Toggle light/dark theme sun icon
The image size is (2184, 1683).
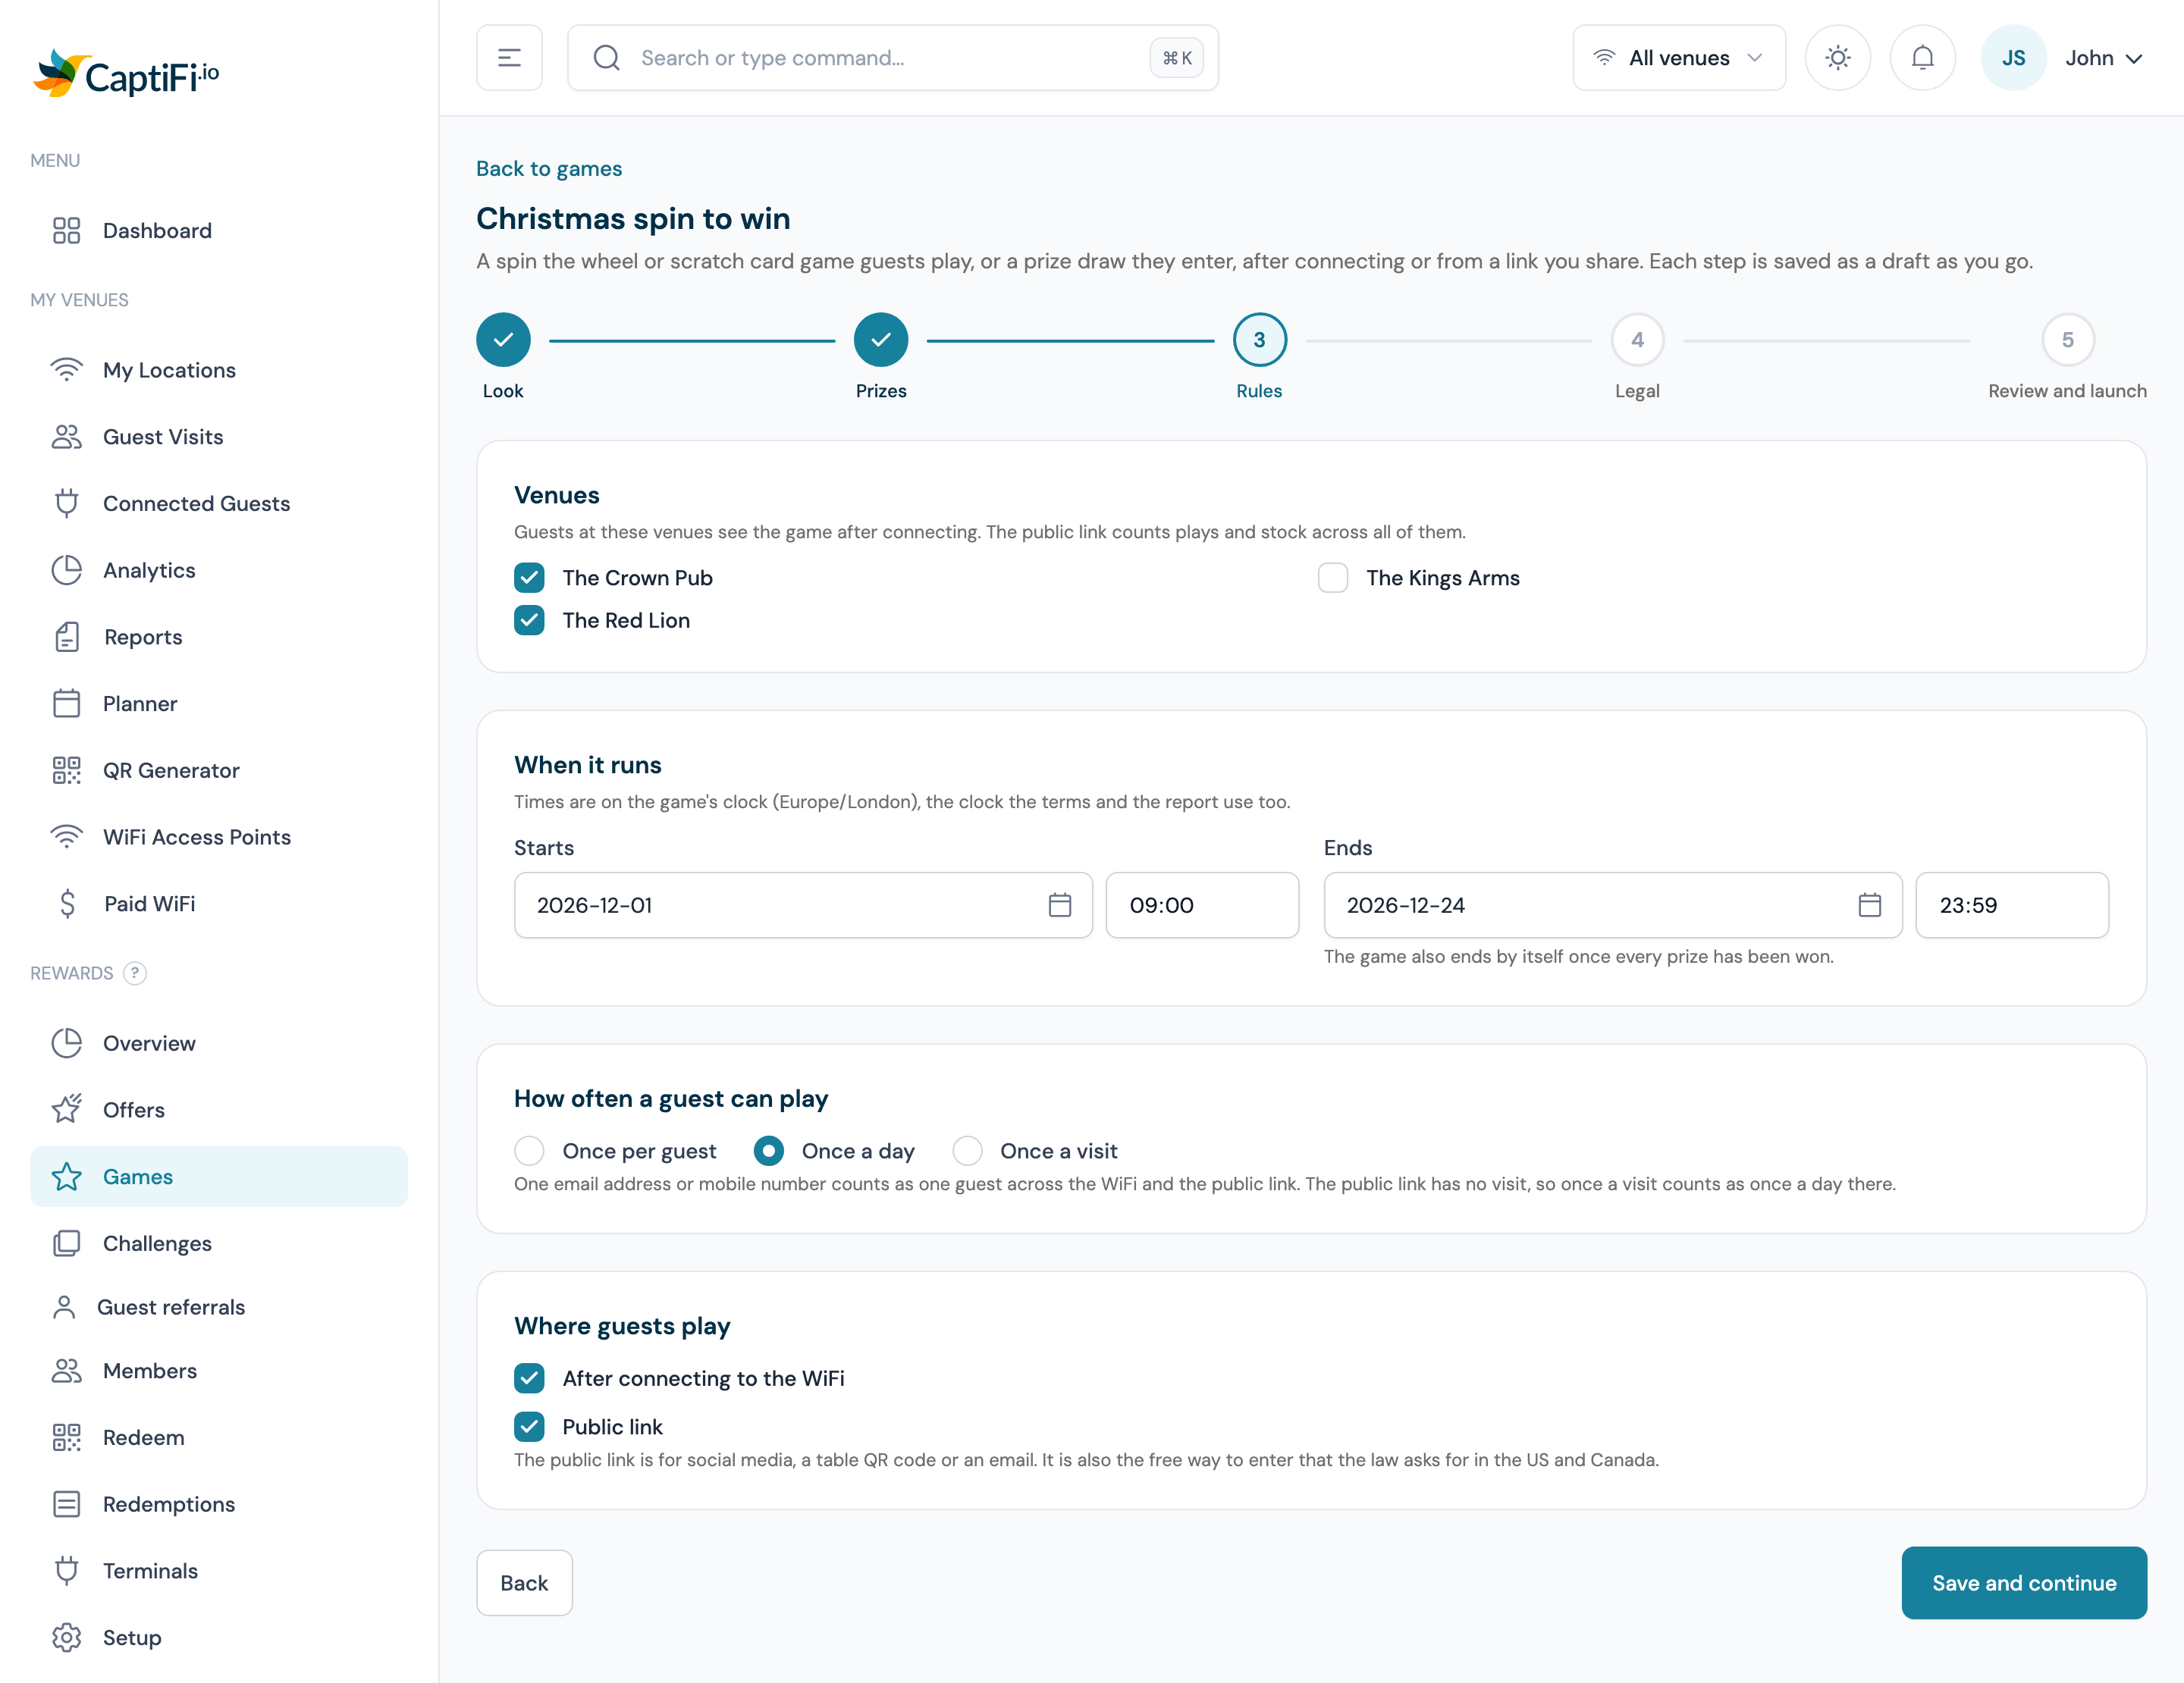tap(1837, 58)
